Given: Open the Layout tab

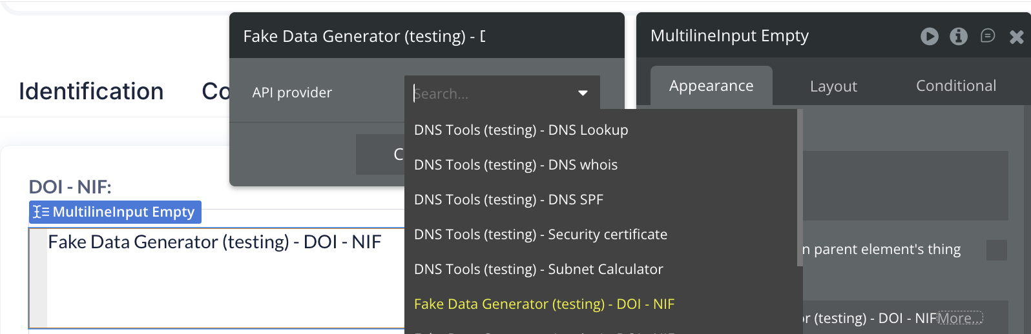Looking at the screenshot, I should pos(833,86).
